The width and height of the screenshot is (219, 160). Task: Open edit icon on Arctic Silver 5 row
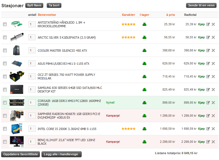tap(208, 37)
